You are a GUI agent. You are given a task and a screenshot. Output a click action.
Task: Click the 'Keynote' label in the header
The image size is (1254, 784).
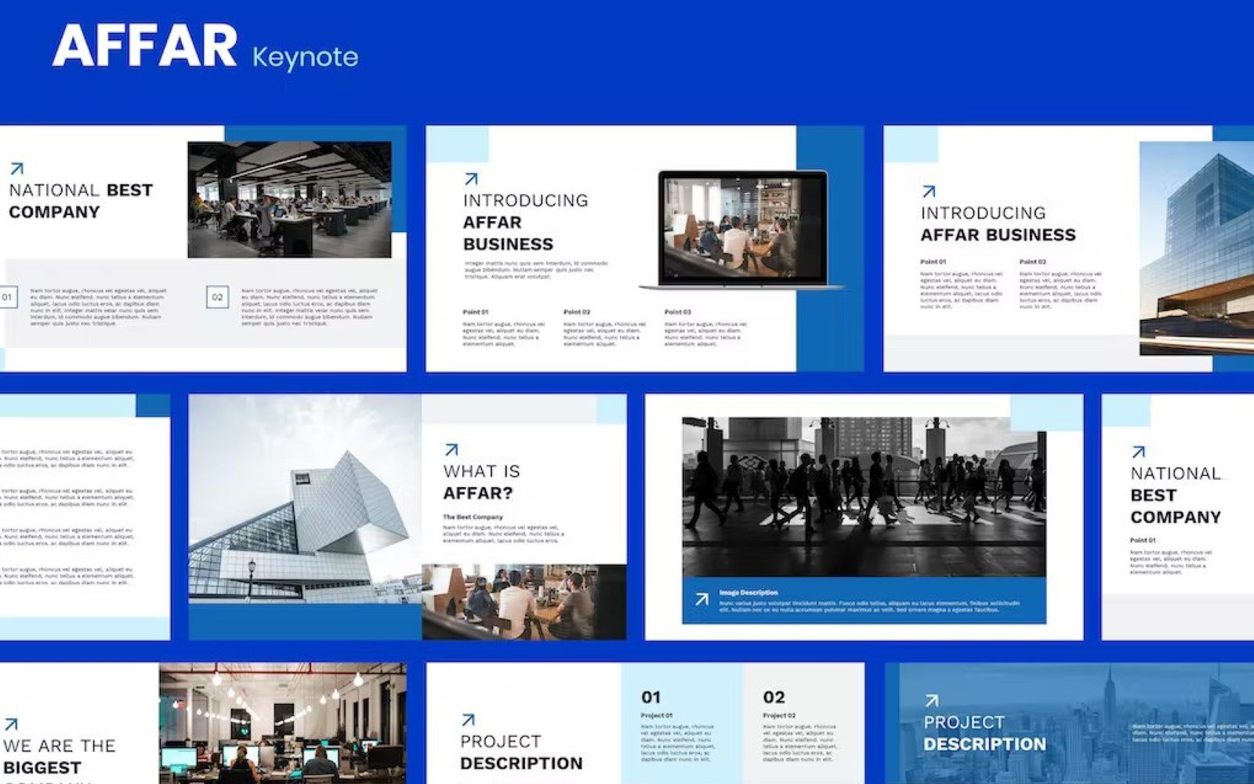point(306,56)
